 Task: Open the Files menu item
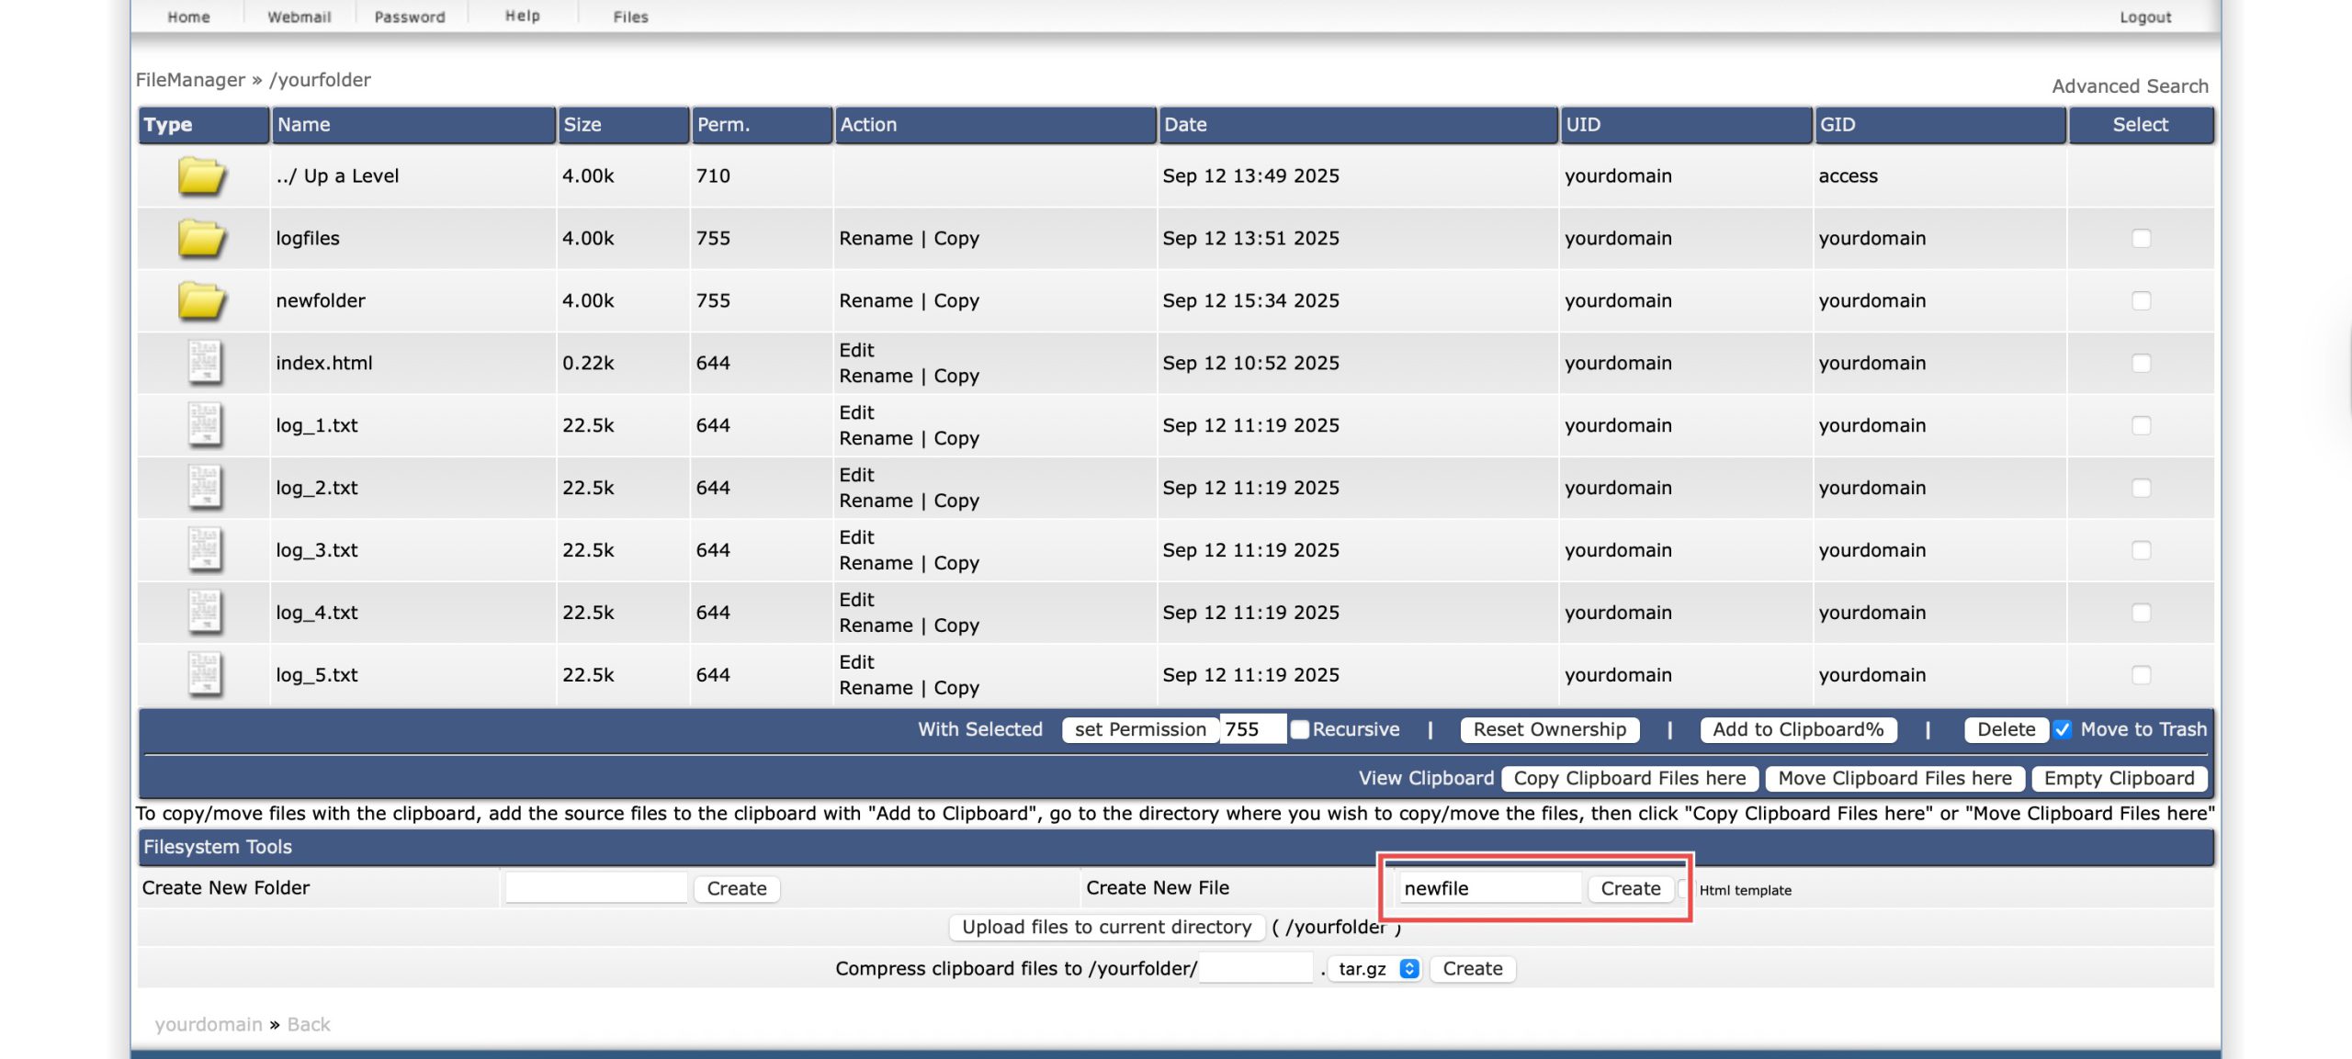(631, 17)
